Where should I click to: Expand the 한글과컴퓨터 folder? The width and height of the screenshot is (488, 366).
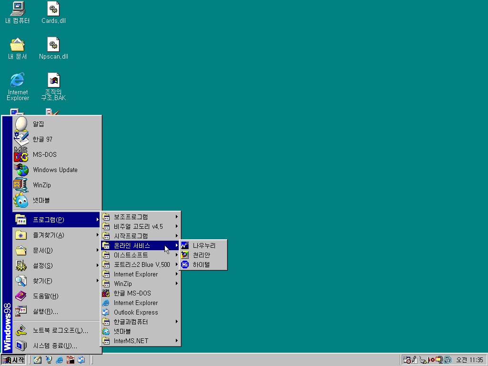(141, 322)
